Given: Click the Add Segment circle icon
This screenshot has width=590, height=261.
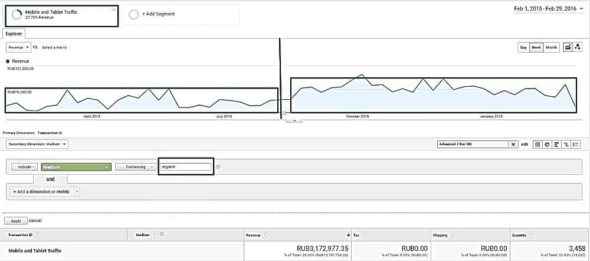Looking at the screenshot, I should coord(133,14).
